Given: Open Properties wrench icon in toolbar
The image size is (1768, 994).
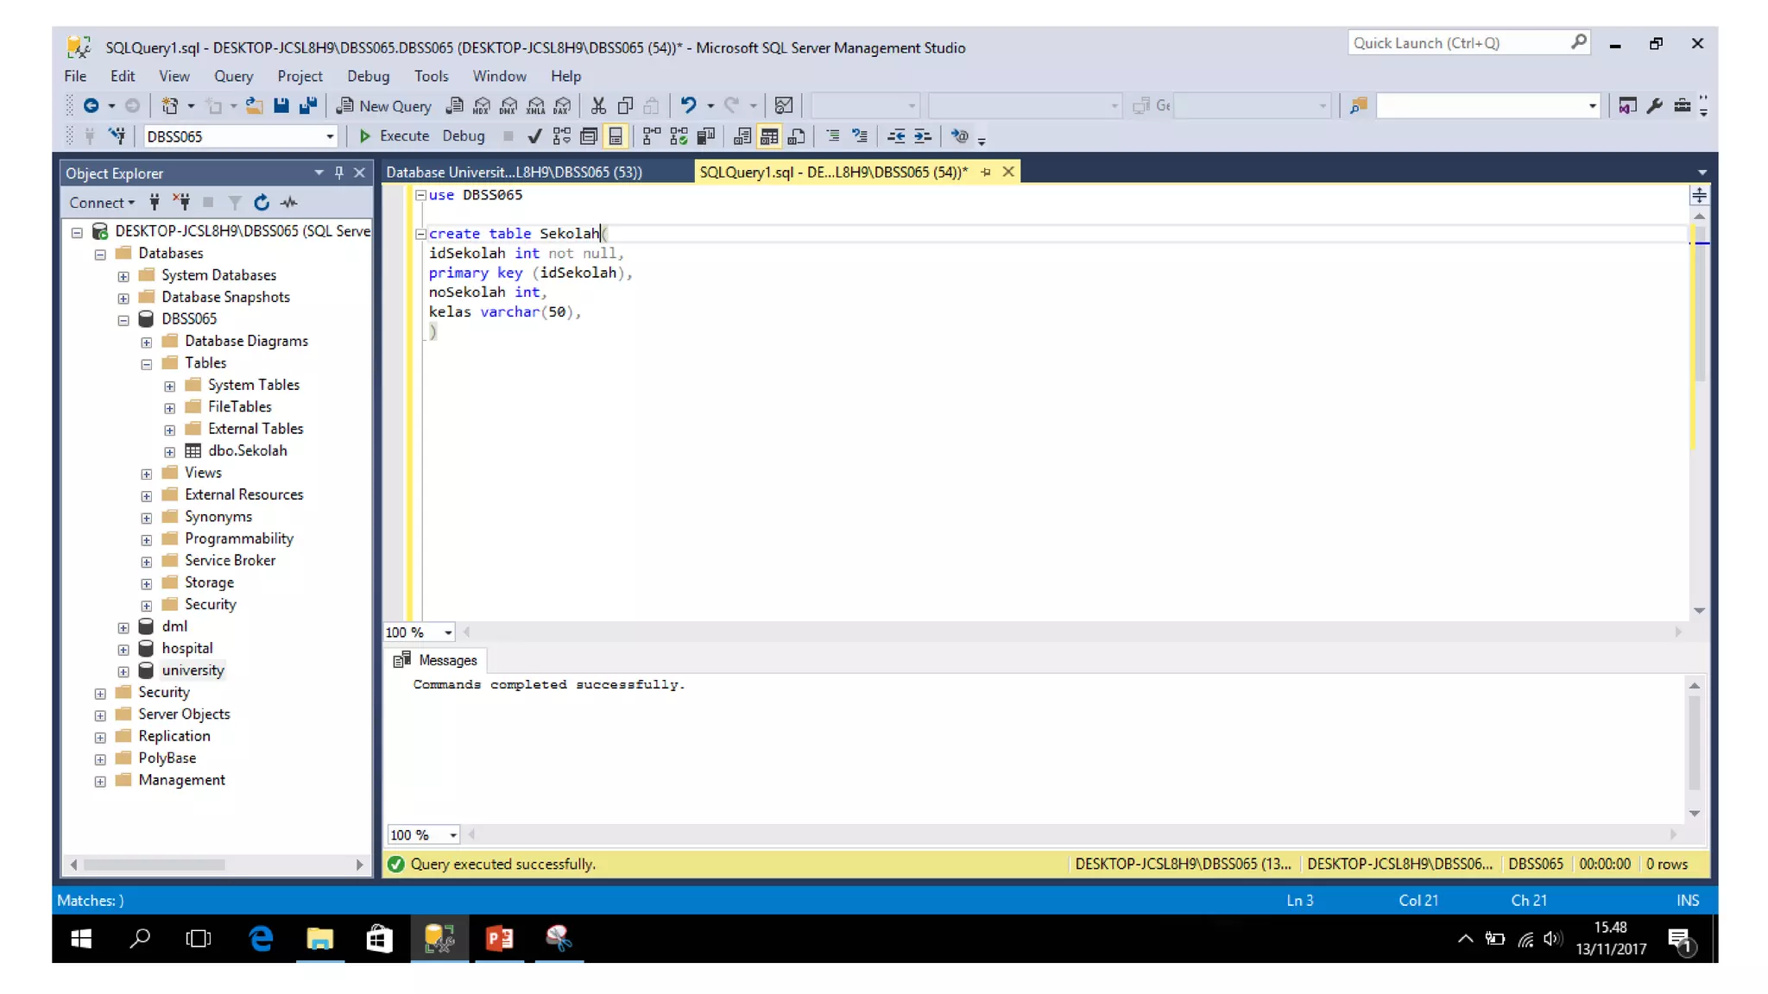Looking at the screenshot, I should [x=1654, y=105].
